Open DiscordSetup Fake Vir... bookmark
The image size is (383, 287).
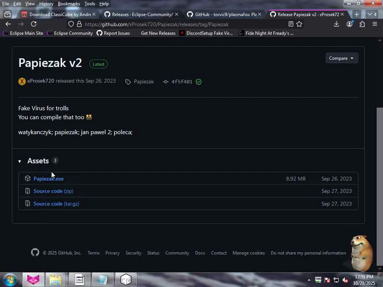[206, 33]
